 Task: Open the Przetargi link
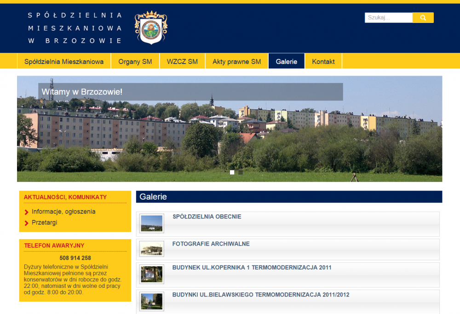(44, 222)
